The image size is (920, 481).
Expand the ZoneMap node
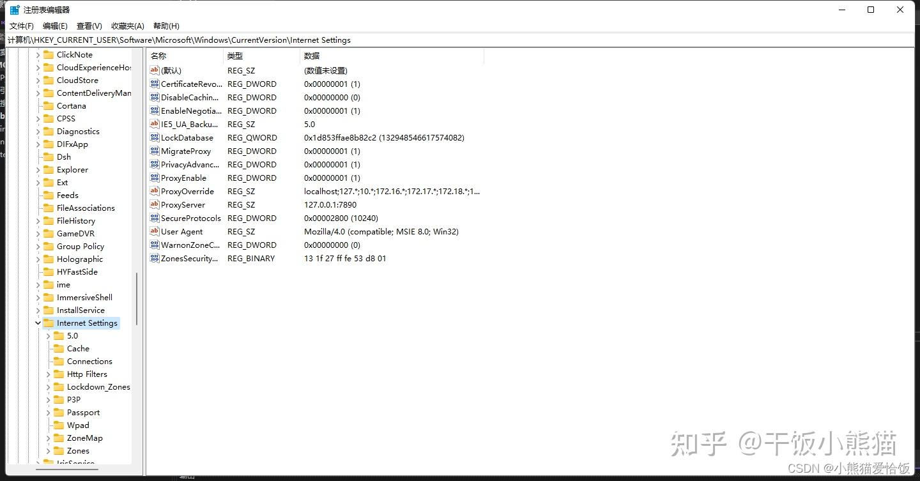pyautogui.click(x=49, y=438)
